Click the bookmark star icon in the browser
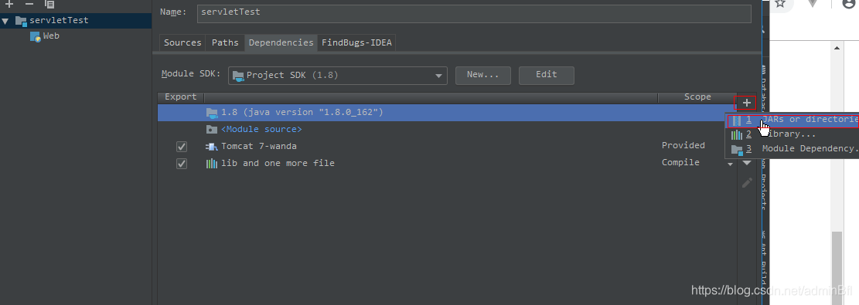 781,3
